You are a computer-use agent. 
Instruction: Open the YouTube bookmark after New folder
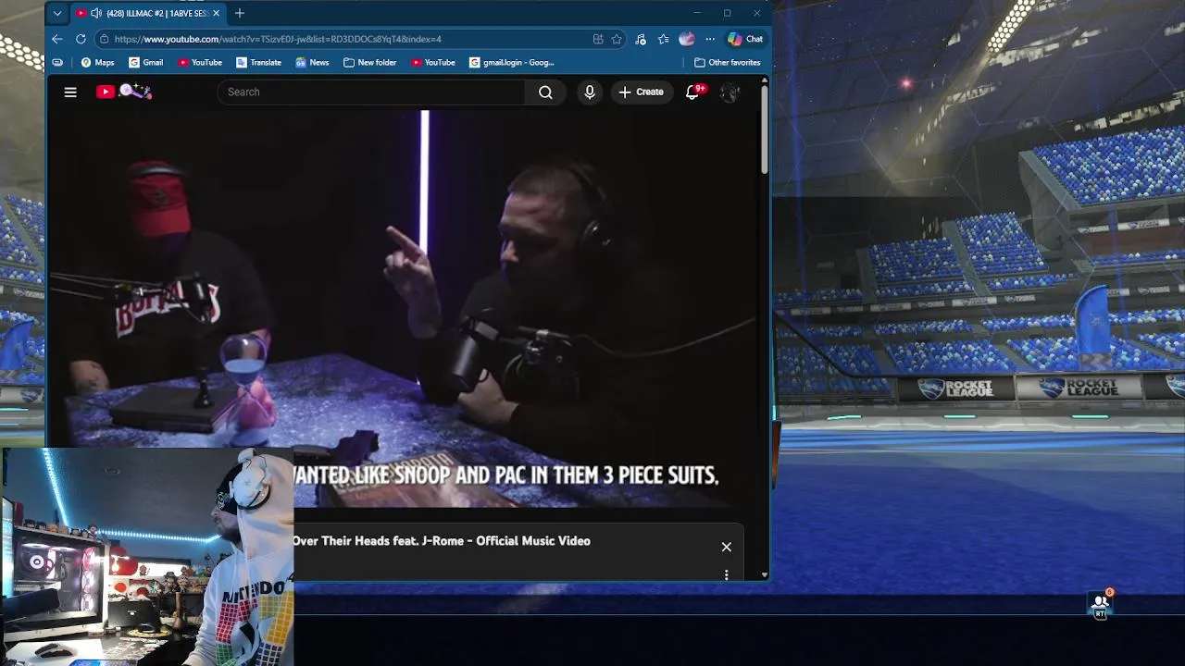click(433, 62)
